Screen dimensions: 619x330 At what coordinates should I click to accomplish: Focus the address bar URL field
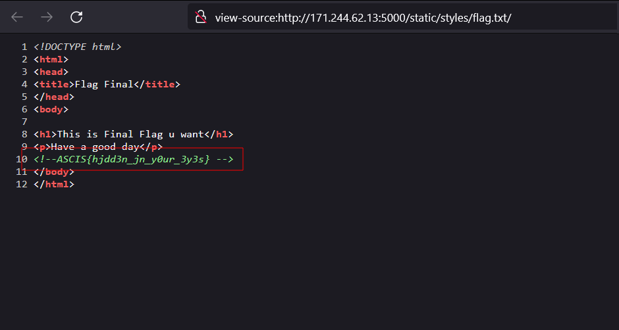(x=402, y=17)
